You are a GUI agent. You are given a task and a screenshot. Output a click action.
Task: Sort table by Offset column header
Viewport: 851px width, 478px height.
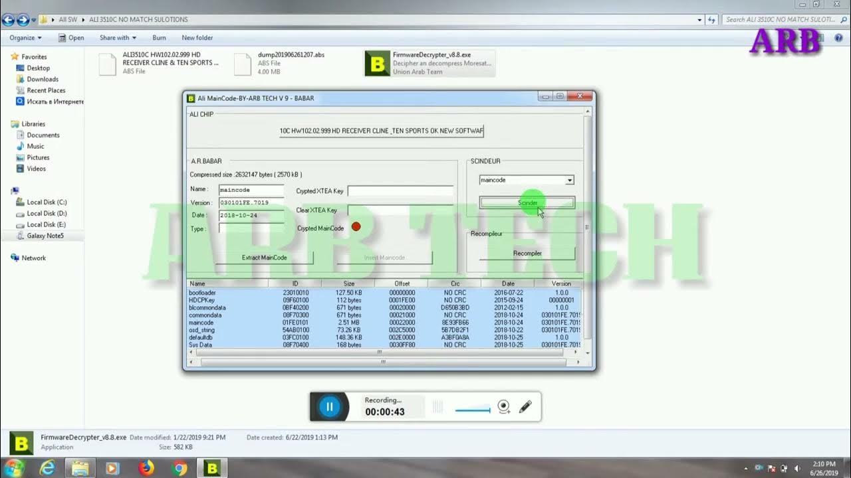[x=402, y=283]
